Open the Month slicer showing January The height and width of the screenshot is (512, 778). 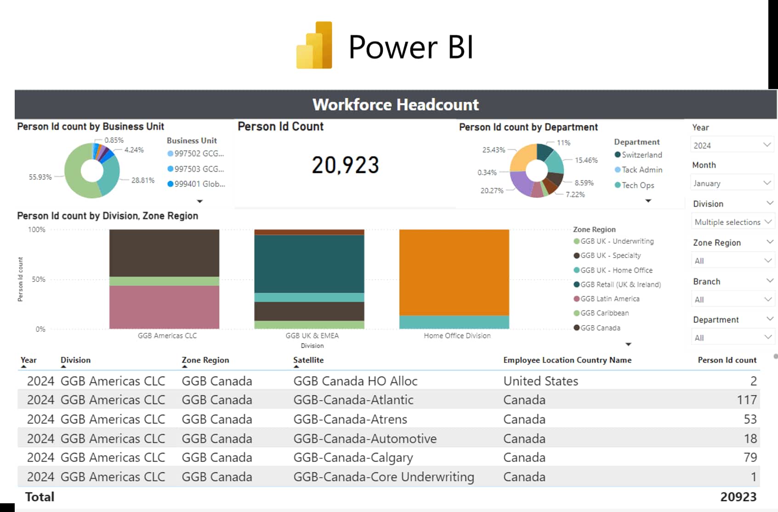732,183
